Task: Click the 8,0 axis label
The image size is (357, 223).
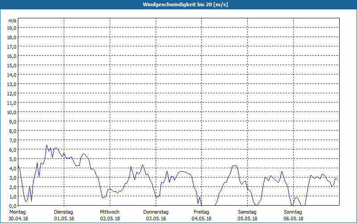Action: tap(13, 131)
